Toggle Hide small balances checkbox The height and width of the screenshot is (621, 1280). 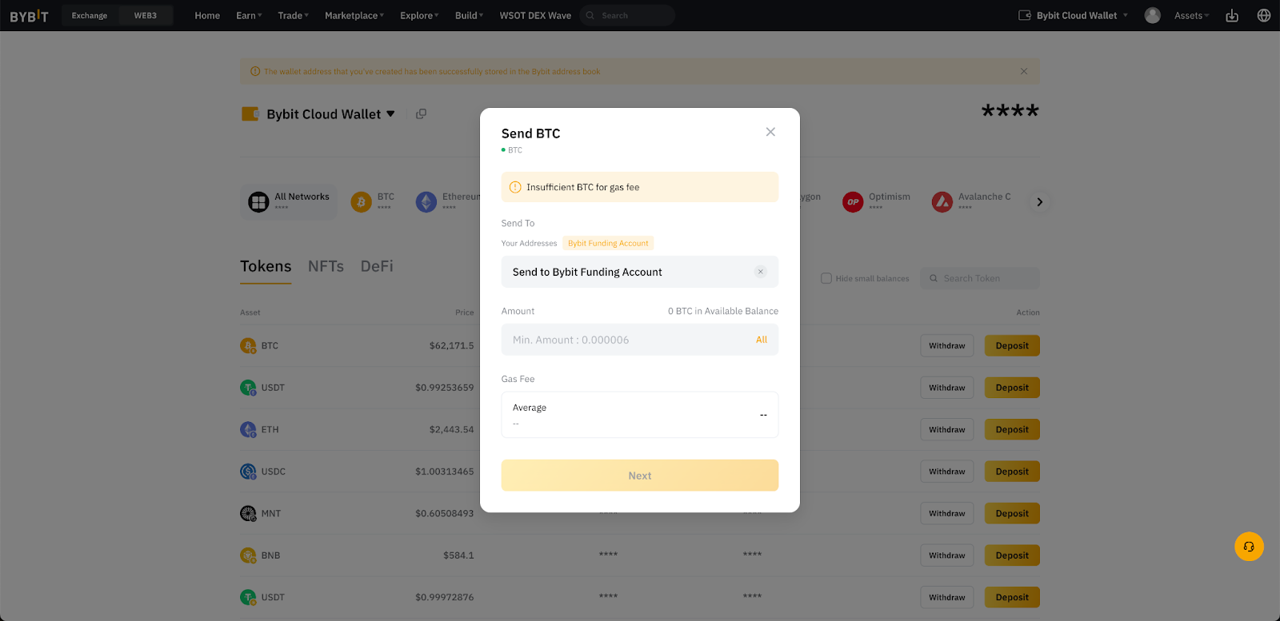[x=826, y=278]
